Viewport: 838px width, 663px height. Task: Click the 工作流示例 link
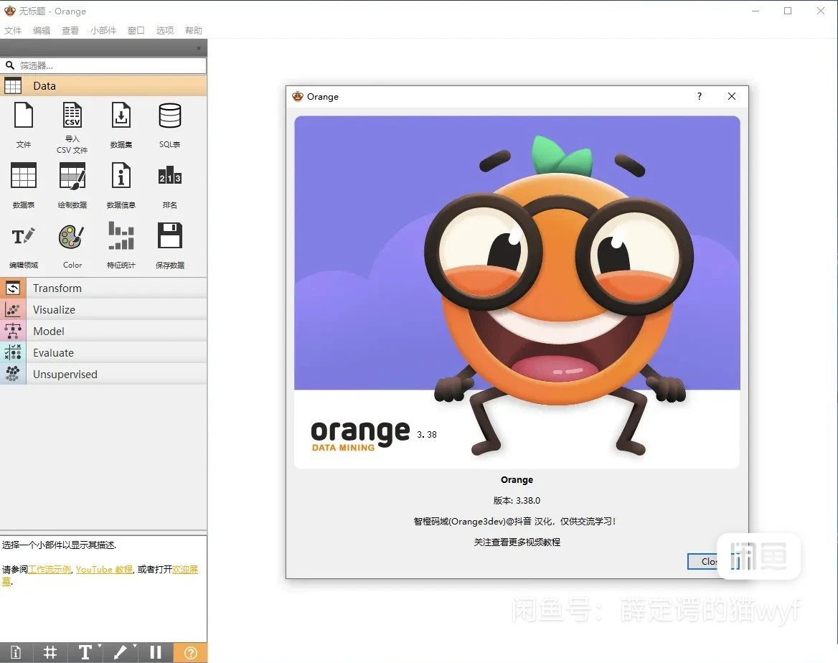coord(50,570)
